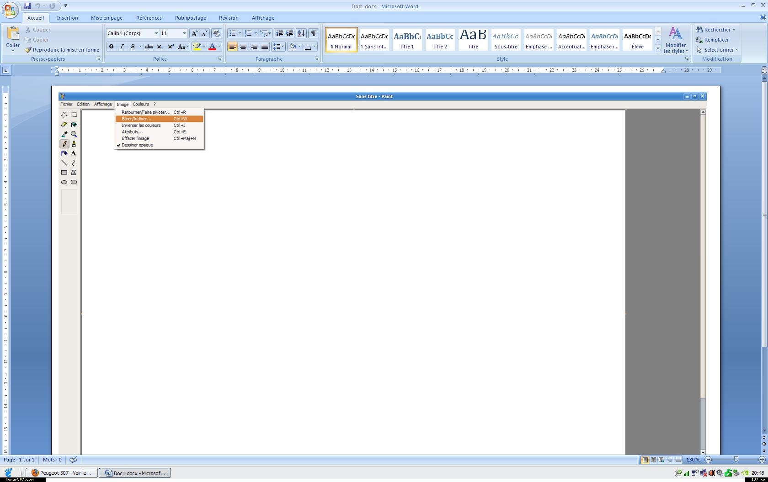Grow the font size with A-up icon
The image size is (768, 482).
(194, 33)
